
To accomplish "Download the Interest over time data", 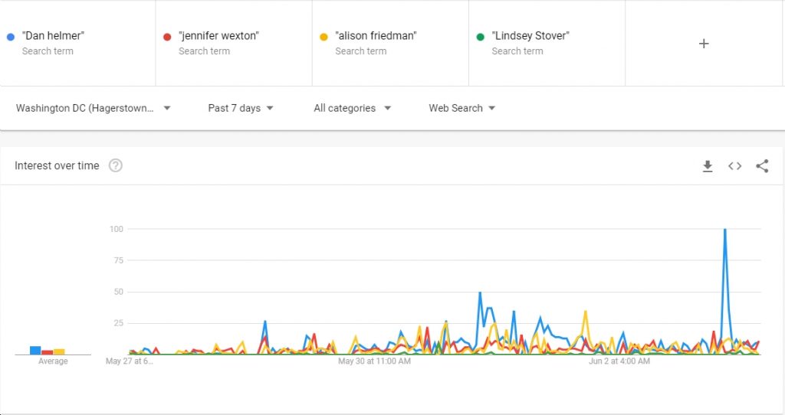I will [708, 166].
